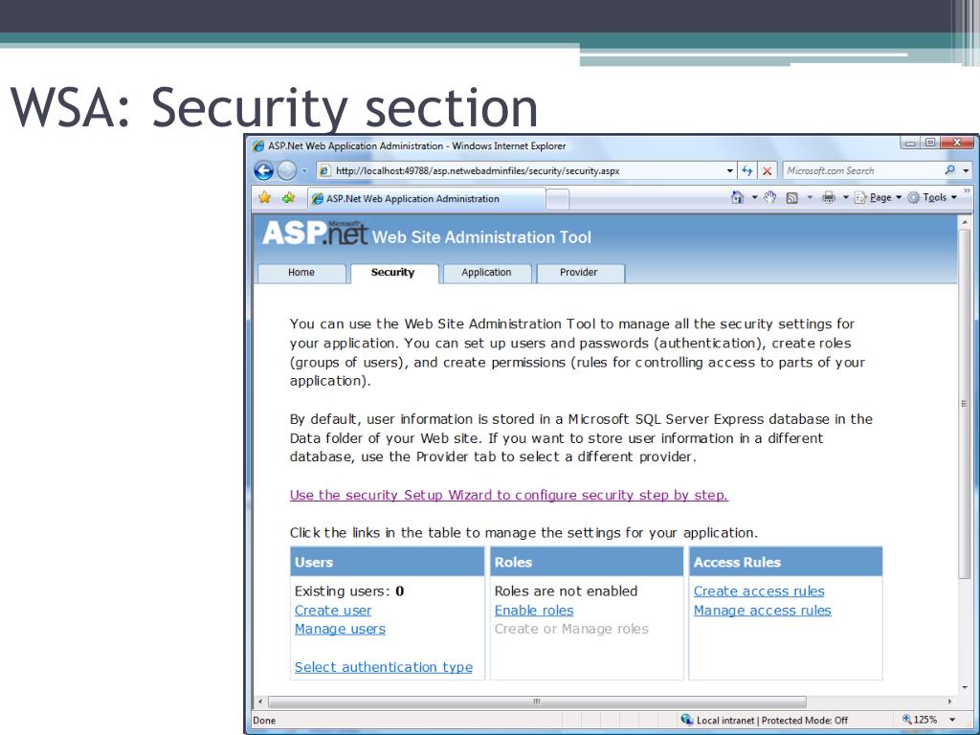980x735 pixels.
Task: Click the vertical scrollbar down arrow
Action: click(964, 687)
